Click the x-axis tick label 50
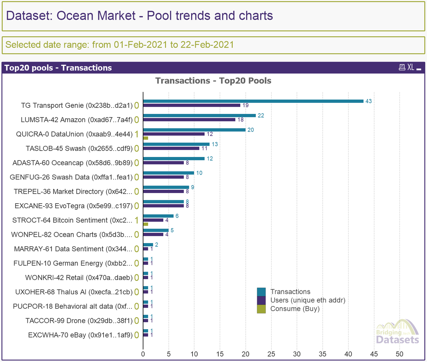This screenshot has height=362, width=427. tap(400, 354)
